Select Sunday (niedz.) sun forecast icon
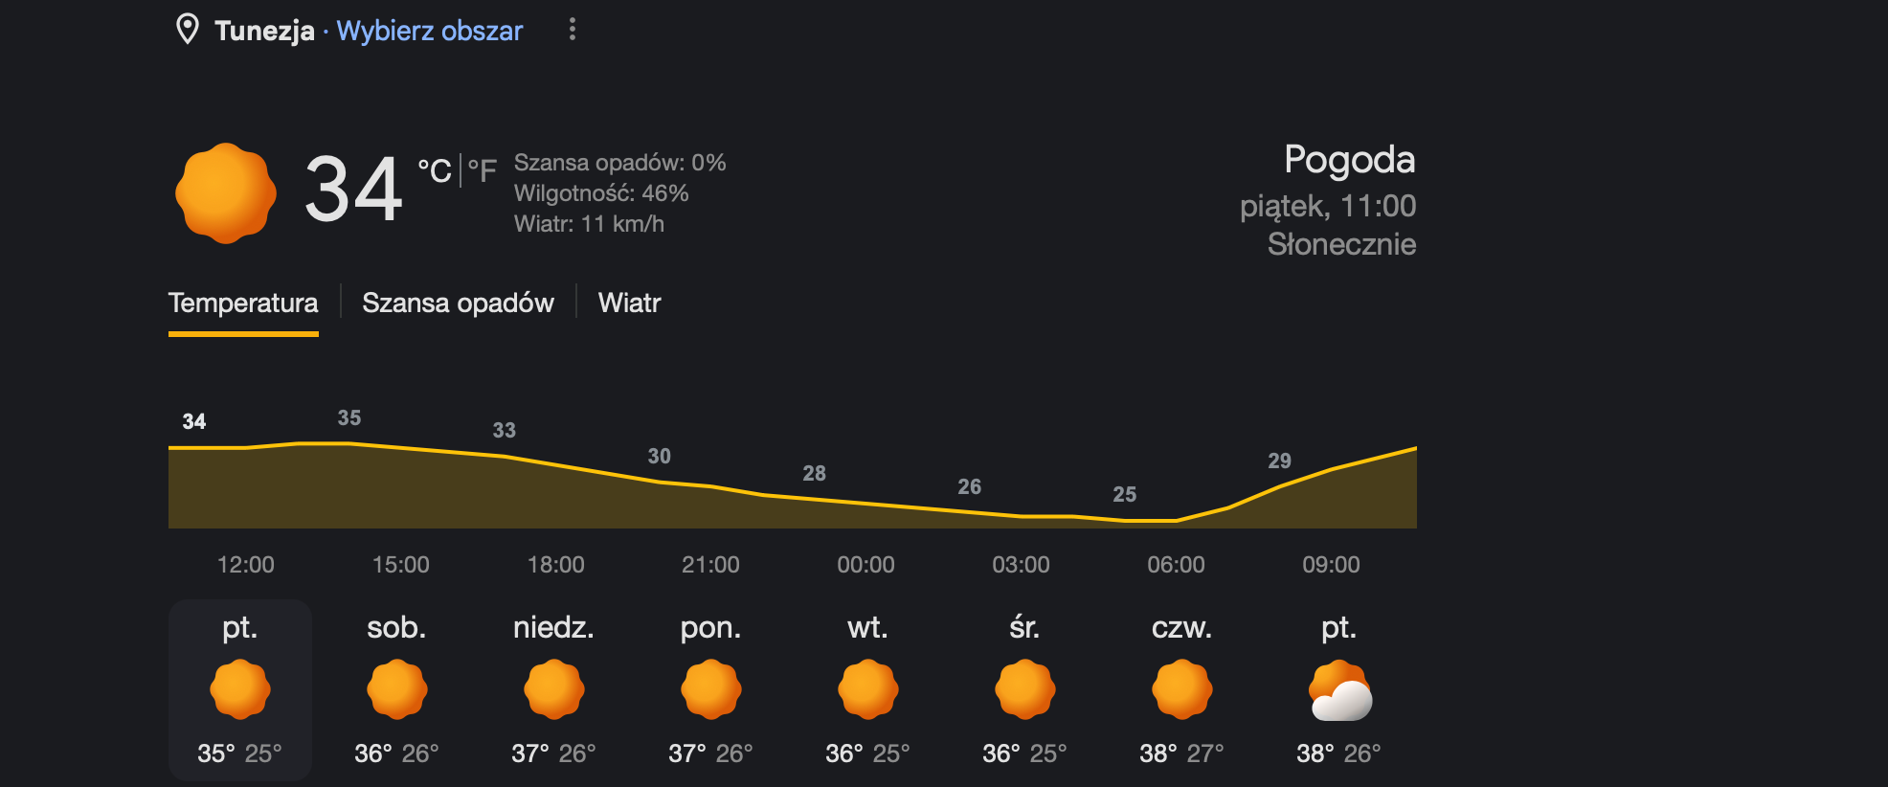The height and width of the screenshot is (787, 1888). click(x=554, y=689)
